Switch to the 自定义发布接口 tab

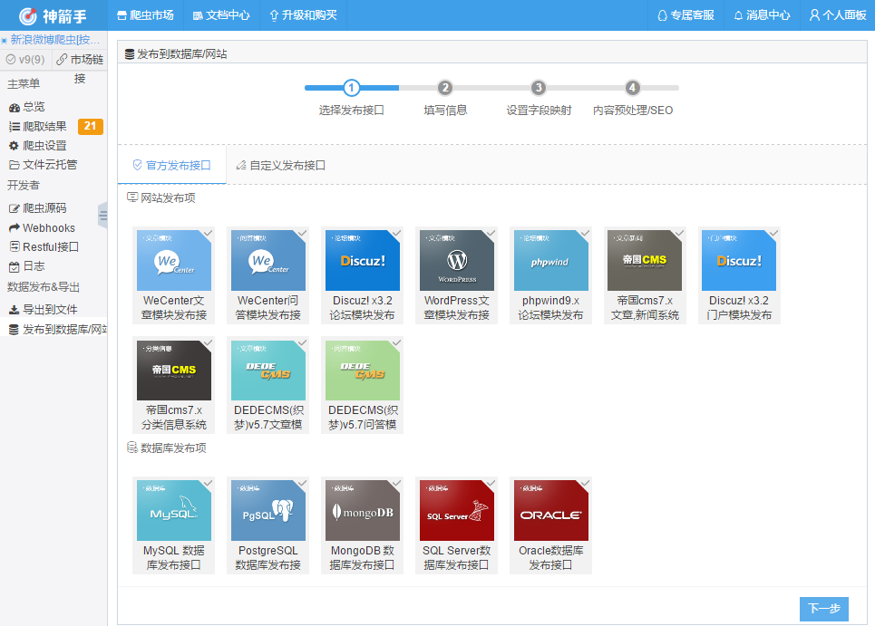pos(280,166)
